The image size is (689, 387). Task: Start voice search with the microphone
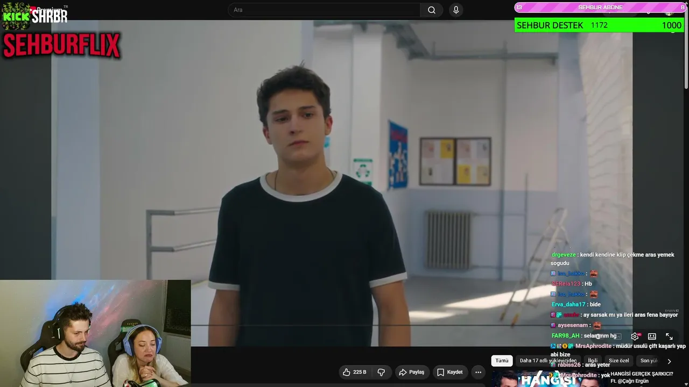point(456,10)
